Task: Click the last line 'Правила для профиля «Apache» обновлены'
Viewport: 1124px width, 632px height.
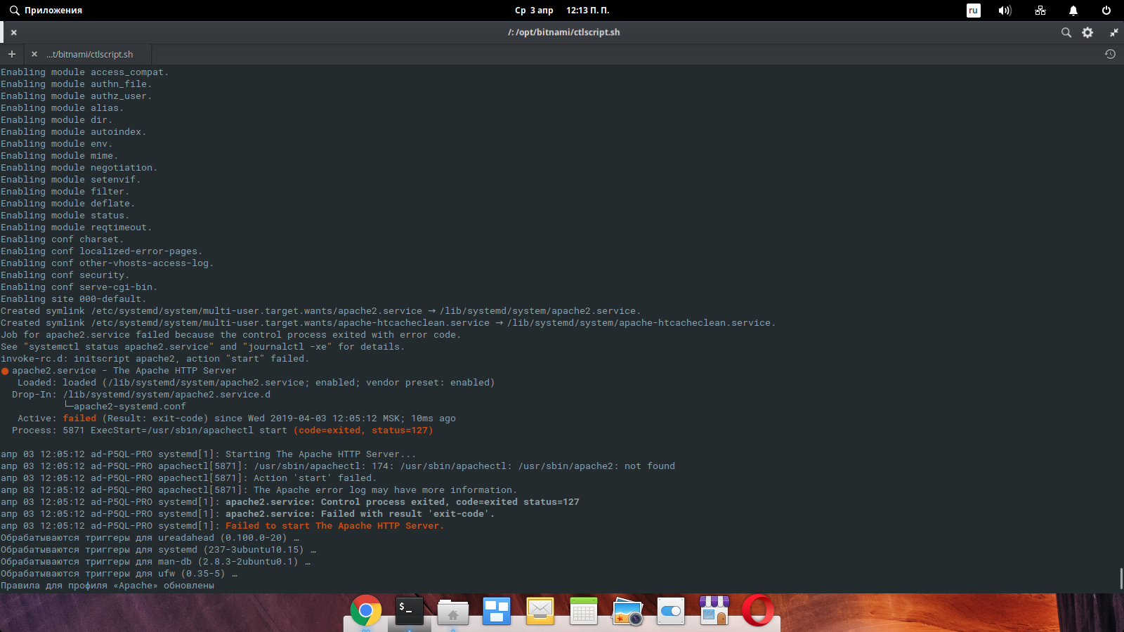Action: coord(107,586)
